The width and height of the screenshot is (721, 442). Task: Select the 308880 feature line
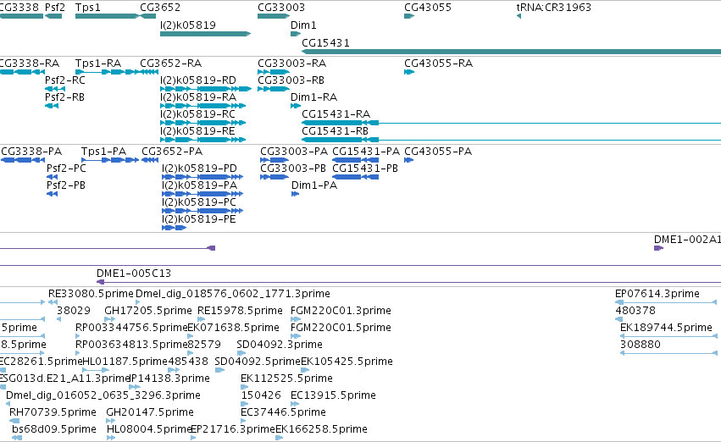point(668,353)
